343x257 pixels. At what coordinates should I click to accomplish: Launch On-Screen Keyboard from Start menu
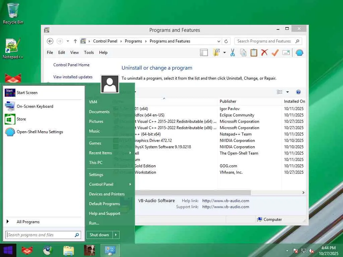tap(43, 106)
